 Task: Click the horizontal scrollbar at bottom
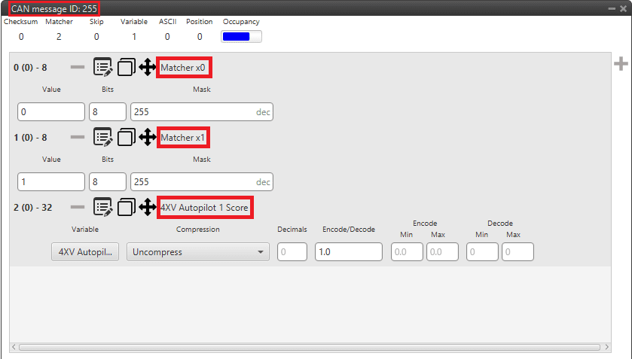pos(309,348)
